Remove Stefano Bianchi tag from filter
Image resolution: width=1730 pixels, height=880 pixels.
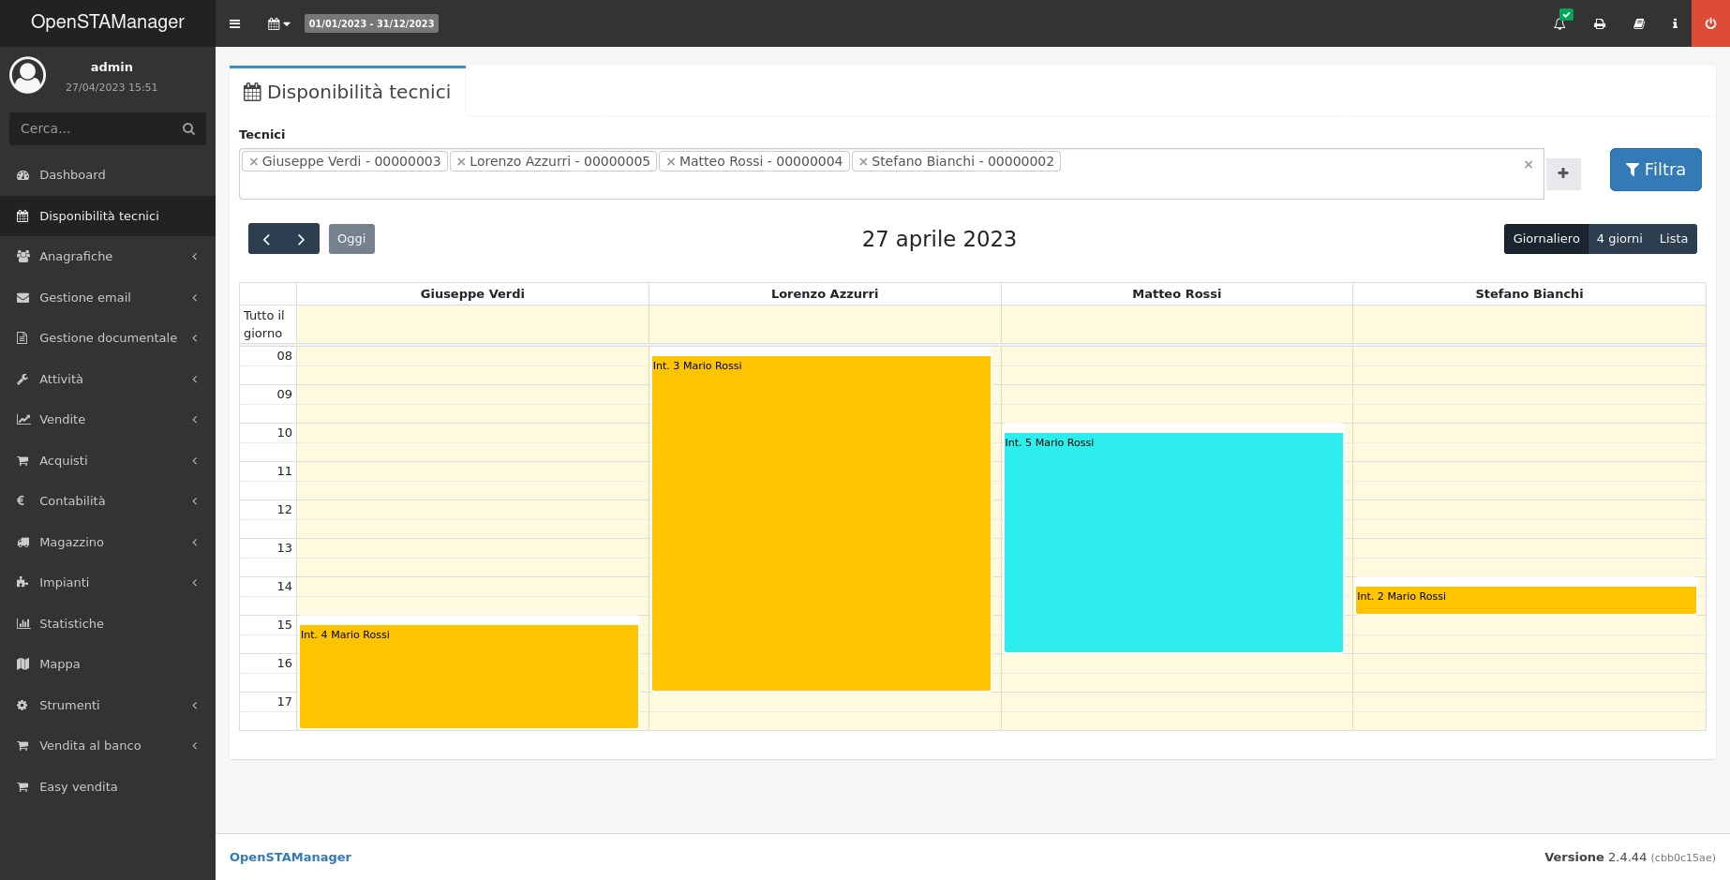click(x=863, y=161)
